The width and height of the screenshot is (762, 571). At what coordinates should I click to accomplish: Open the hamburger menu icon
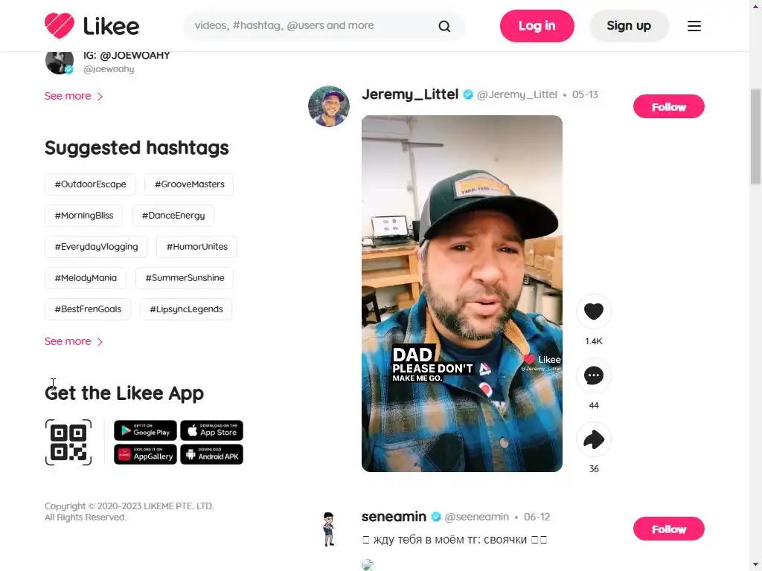click(694, 26)
